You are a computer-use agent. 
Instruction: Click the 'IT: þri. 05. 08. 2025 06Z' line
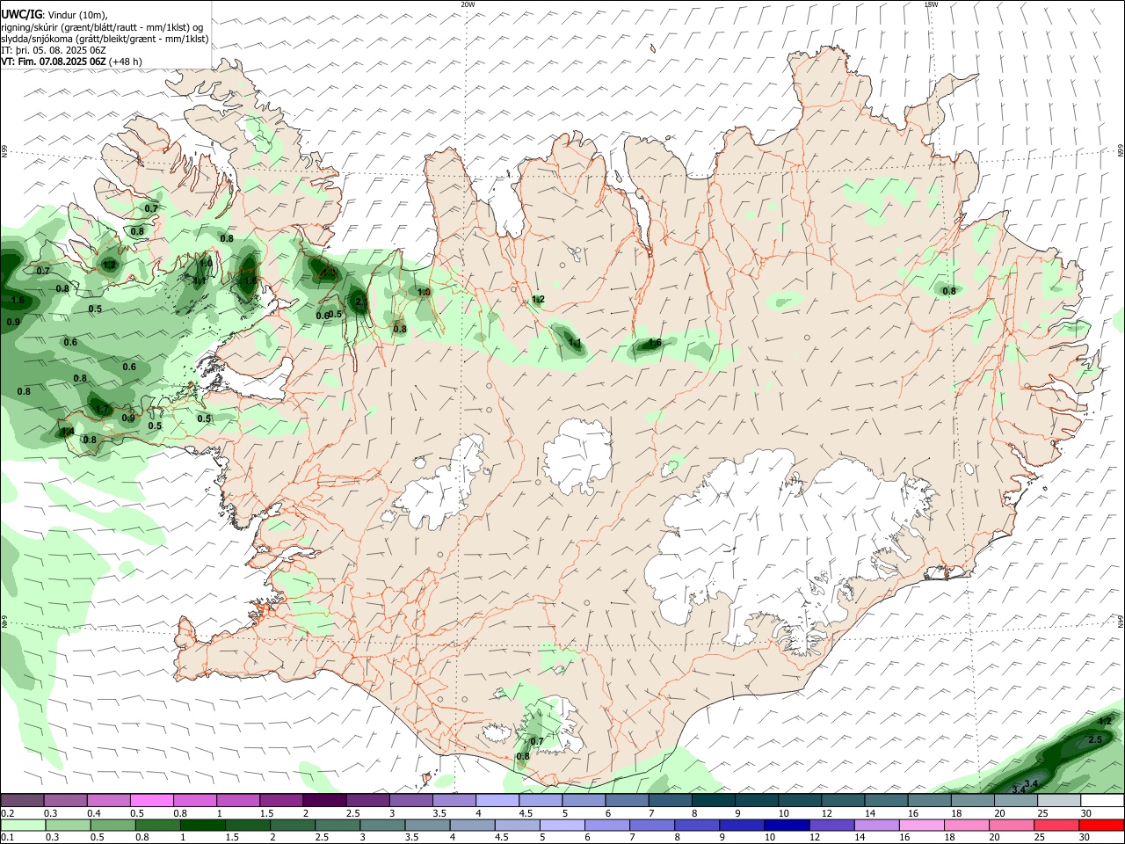[54, 50]
